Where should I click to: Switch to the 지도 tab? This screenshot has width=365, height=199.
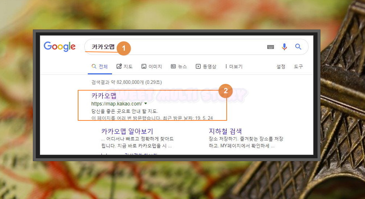tap(124, 67)
